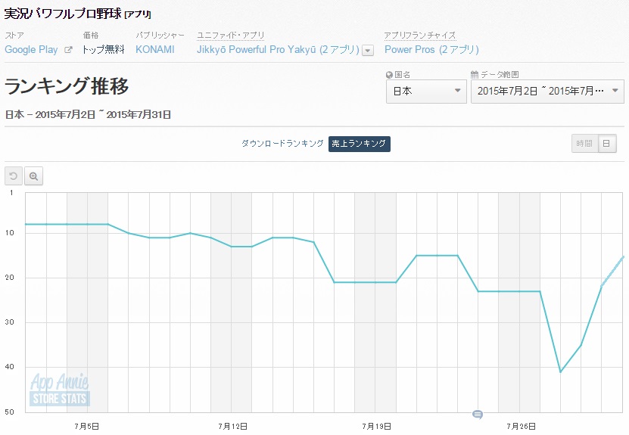
Task: Click the 7月19日 axis label
Action: pos(377,426)
